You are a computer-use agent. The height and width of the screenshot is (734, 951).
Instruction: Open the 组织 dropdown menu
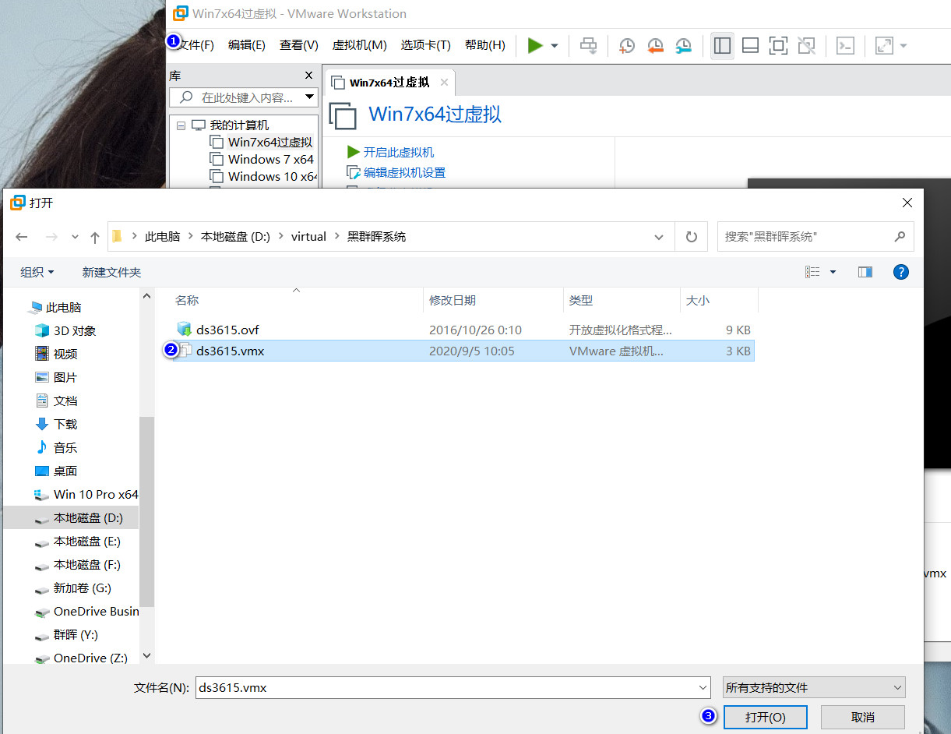click(37, 272)
